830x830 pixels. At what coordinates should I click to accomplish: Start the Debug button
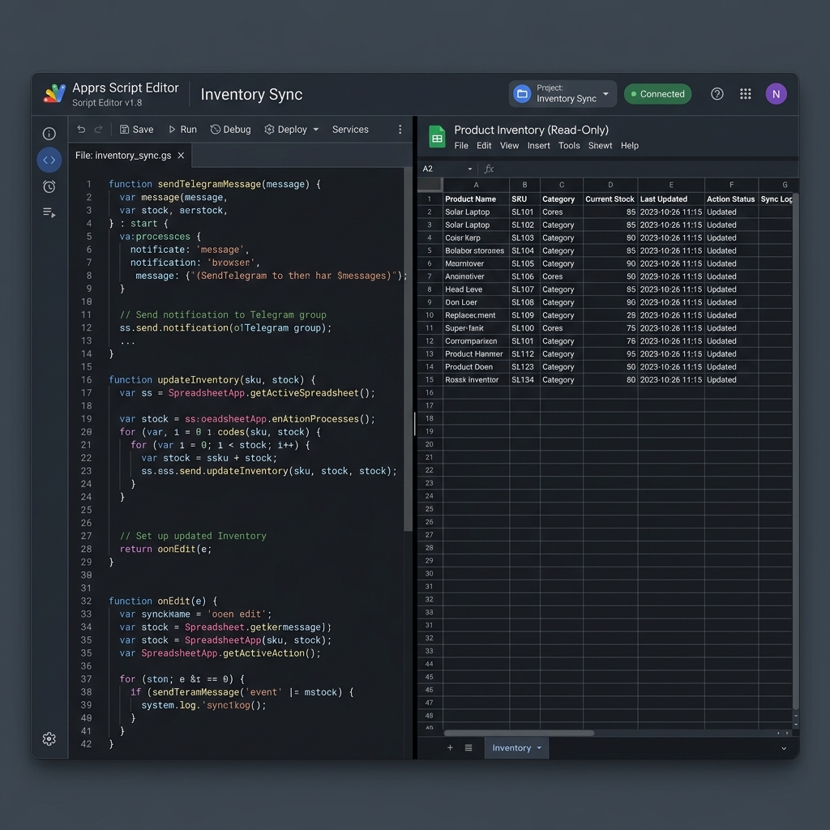pyautogui.click(x=230, y=130)
